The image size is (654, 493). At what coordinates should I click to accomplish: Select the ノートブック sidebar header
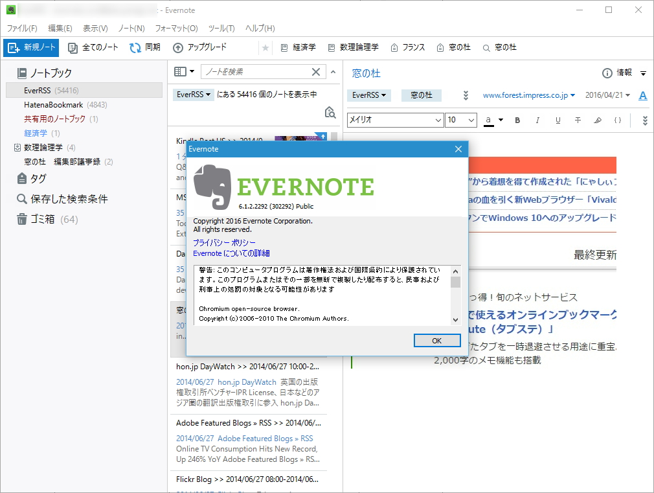tap(44, 73)
